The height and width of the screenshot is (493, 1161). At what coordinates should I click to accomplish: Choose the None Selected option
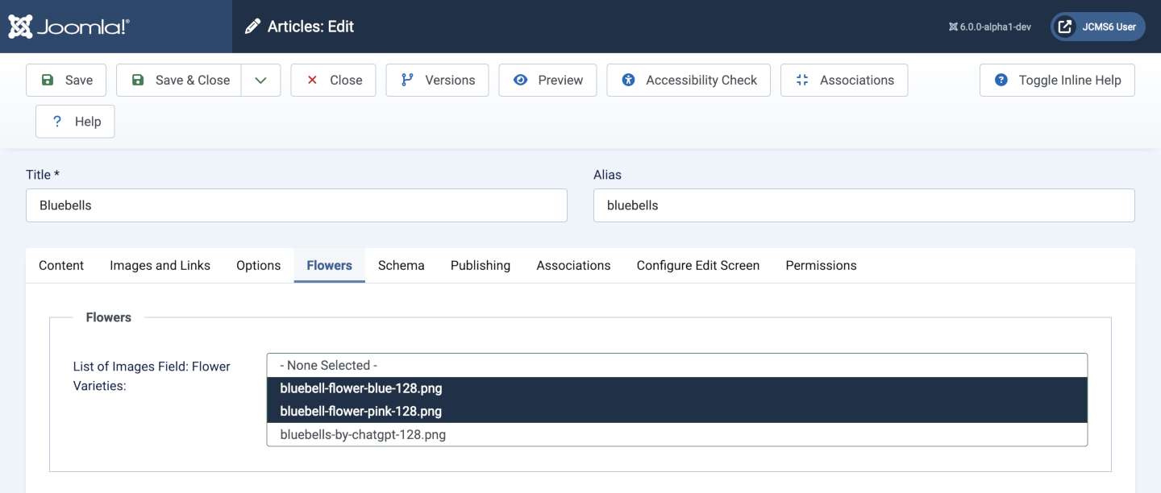pyautogui.click(x=328, y=365)
